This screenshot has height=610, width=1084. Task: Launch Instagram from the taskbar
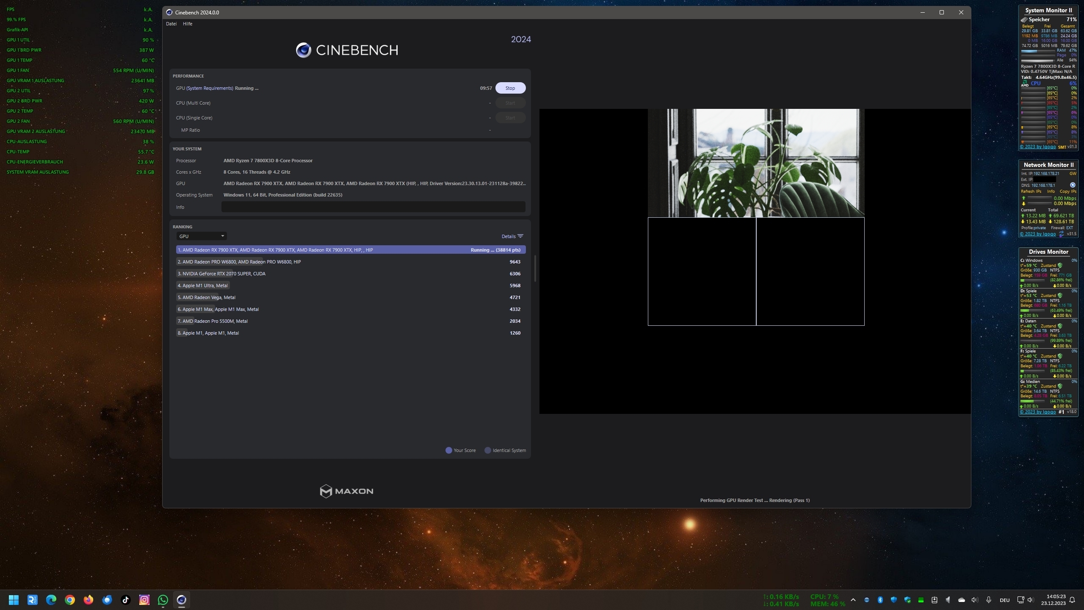[144, 600]
